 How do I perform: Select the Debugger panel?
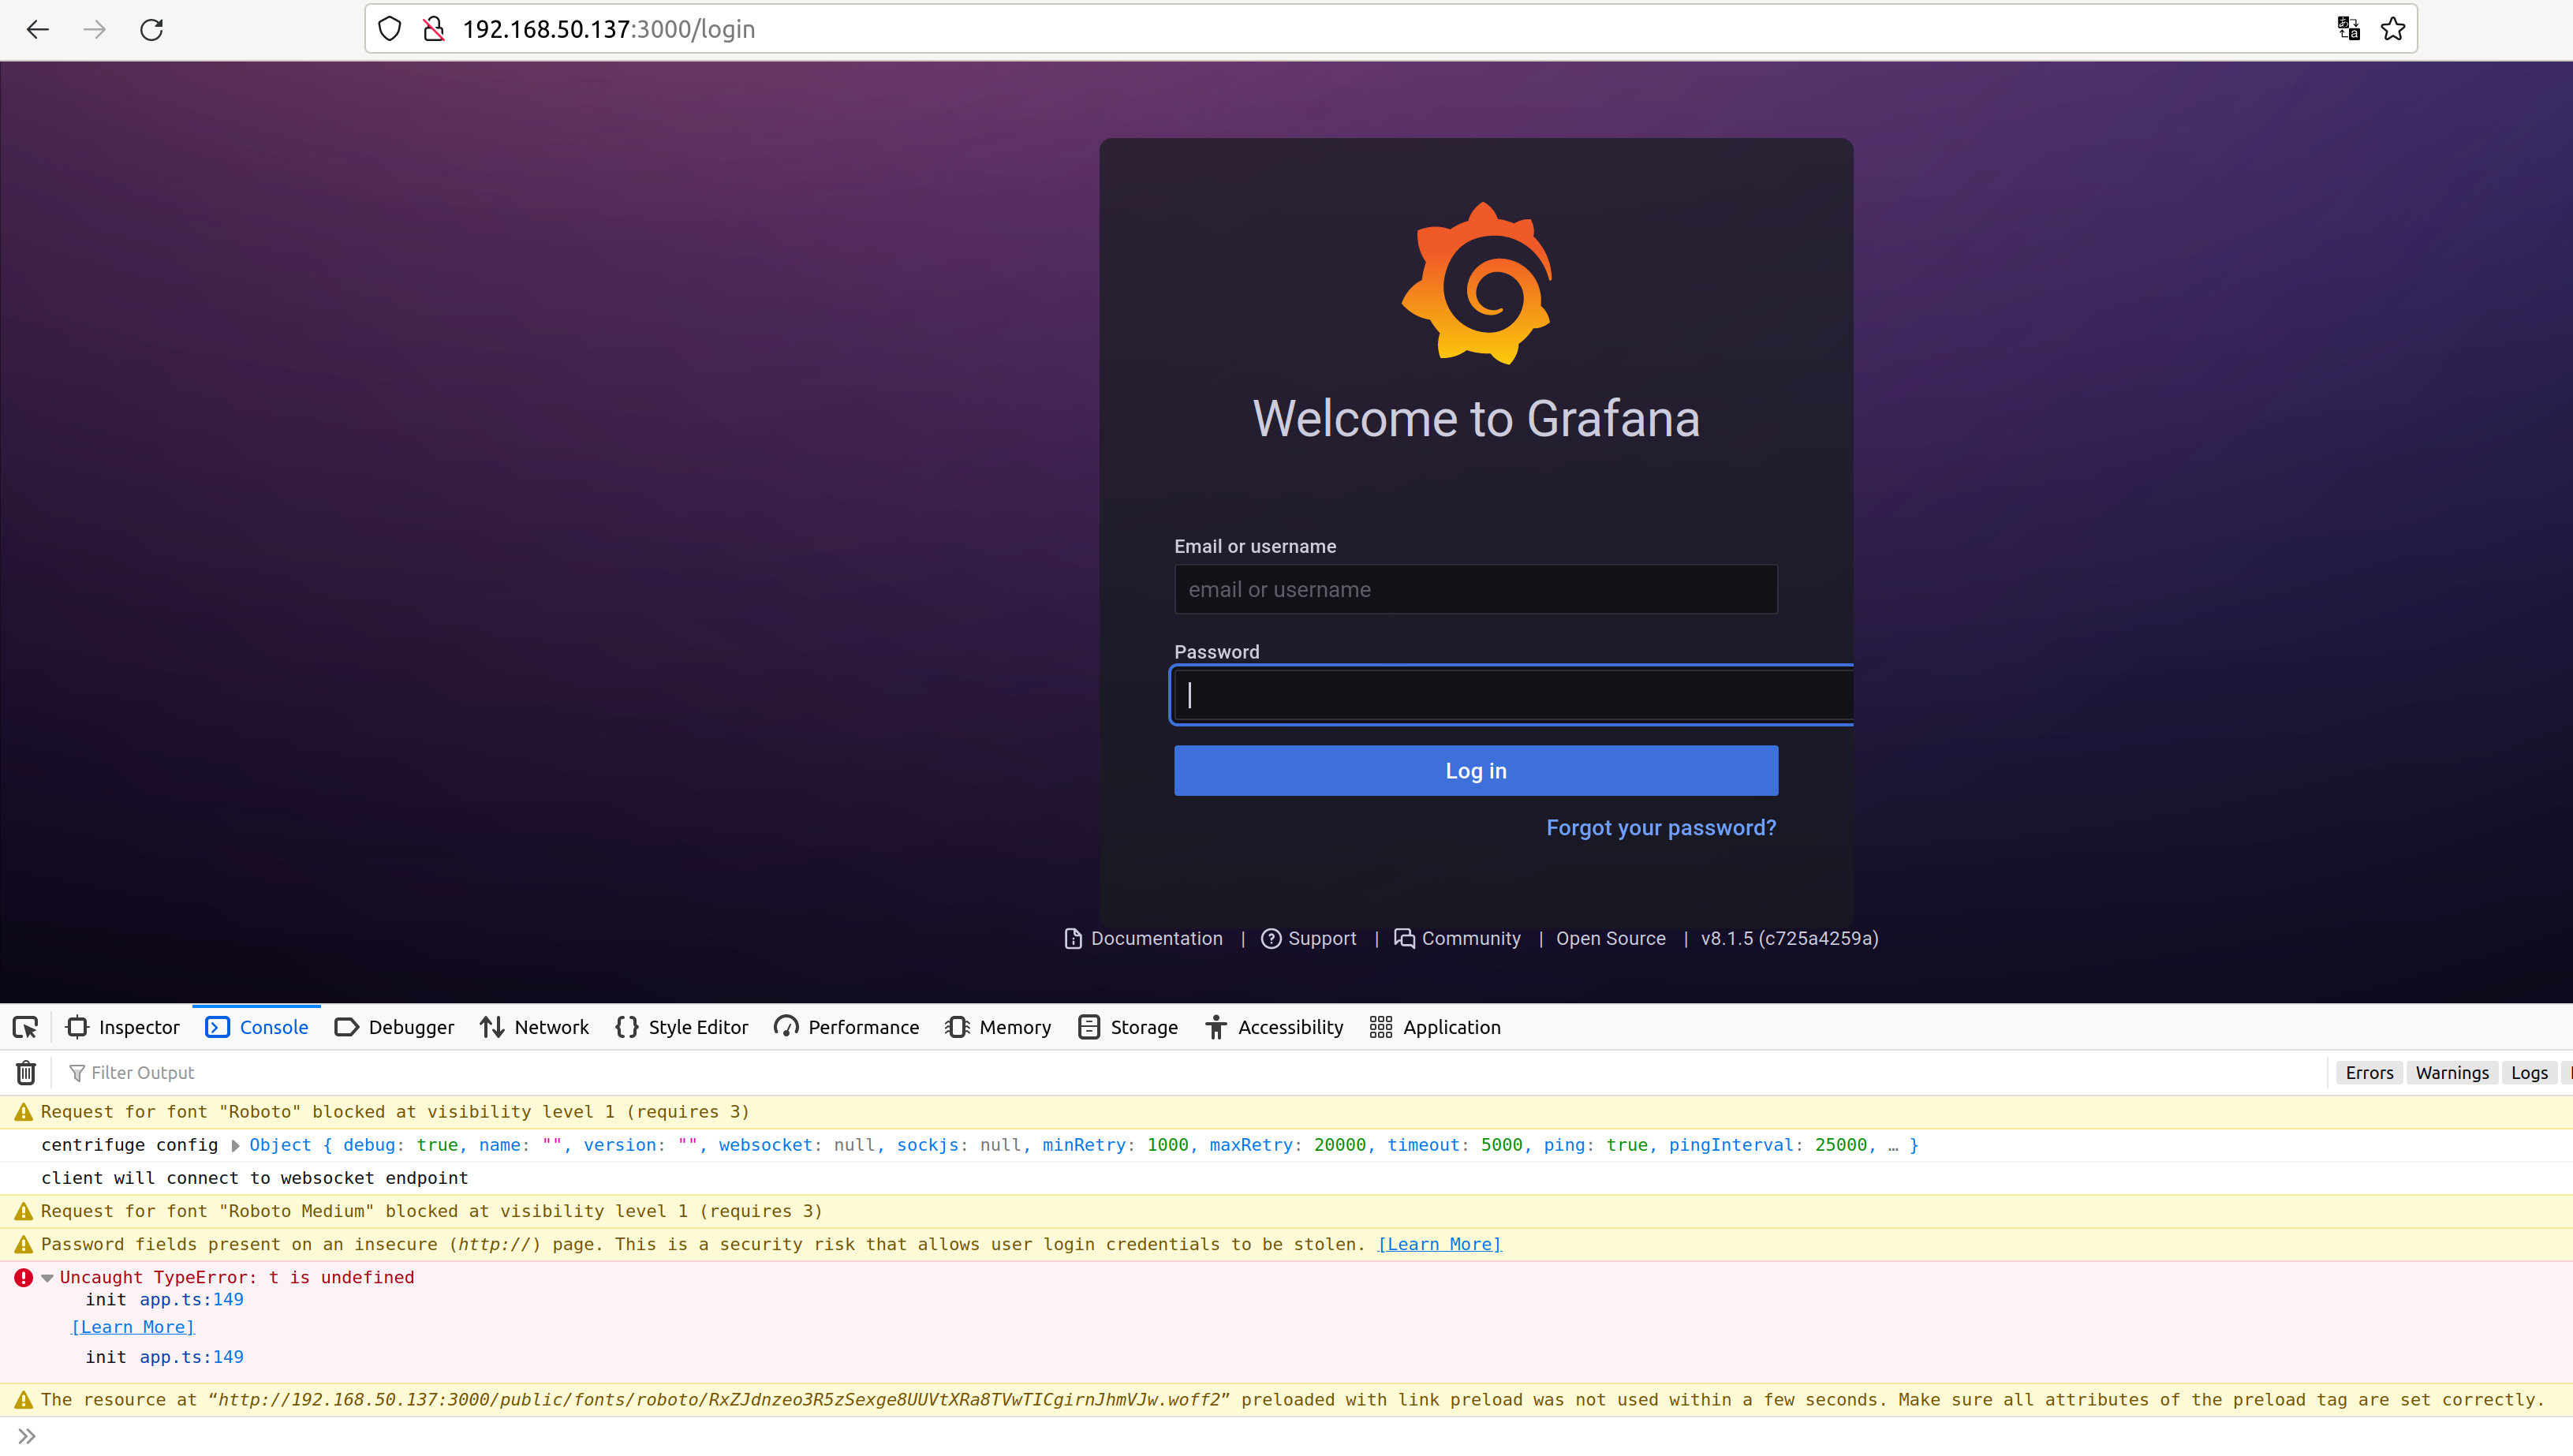(394, 1027)
